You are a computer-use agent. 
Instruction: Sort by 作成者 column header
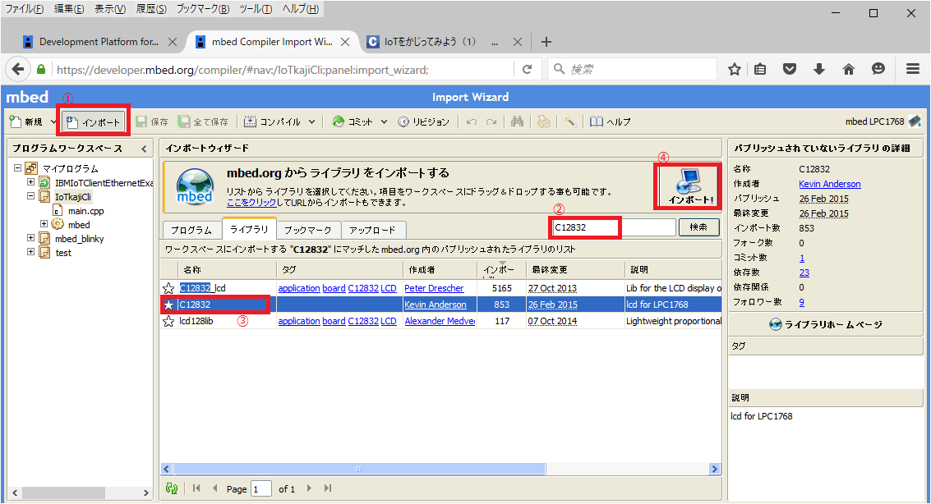point(440,270)
